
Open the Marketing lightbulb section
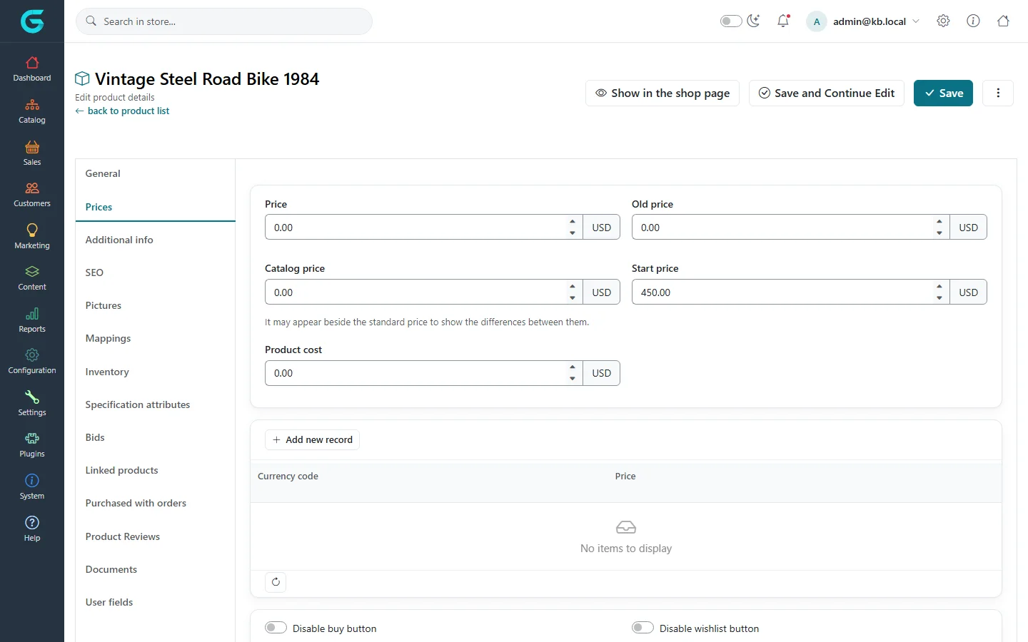click(x=32, y=236)
